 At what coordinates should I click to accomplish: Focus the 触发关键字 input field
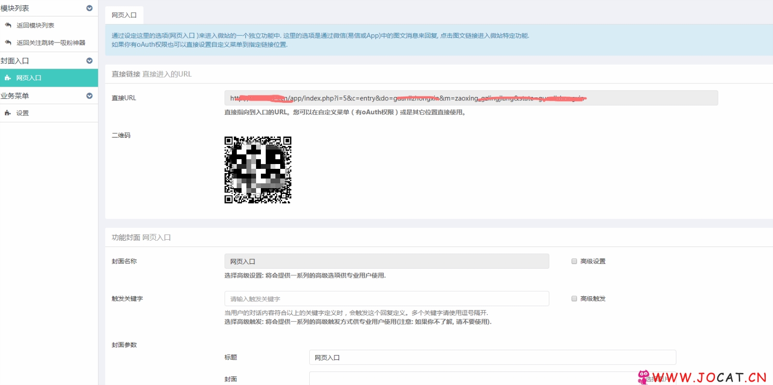tap(386, 299)
